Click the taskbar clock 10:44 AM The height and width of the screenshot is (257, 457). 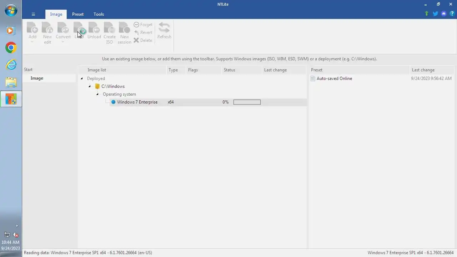click(x=11, y=242)
